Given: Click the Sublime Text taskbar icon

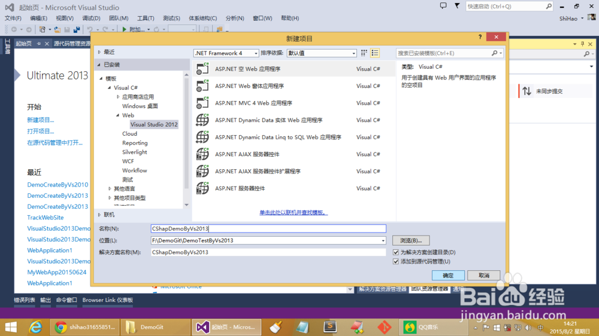Looking at the screenshot, I should tap(329, 327).
